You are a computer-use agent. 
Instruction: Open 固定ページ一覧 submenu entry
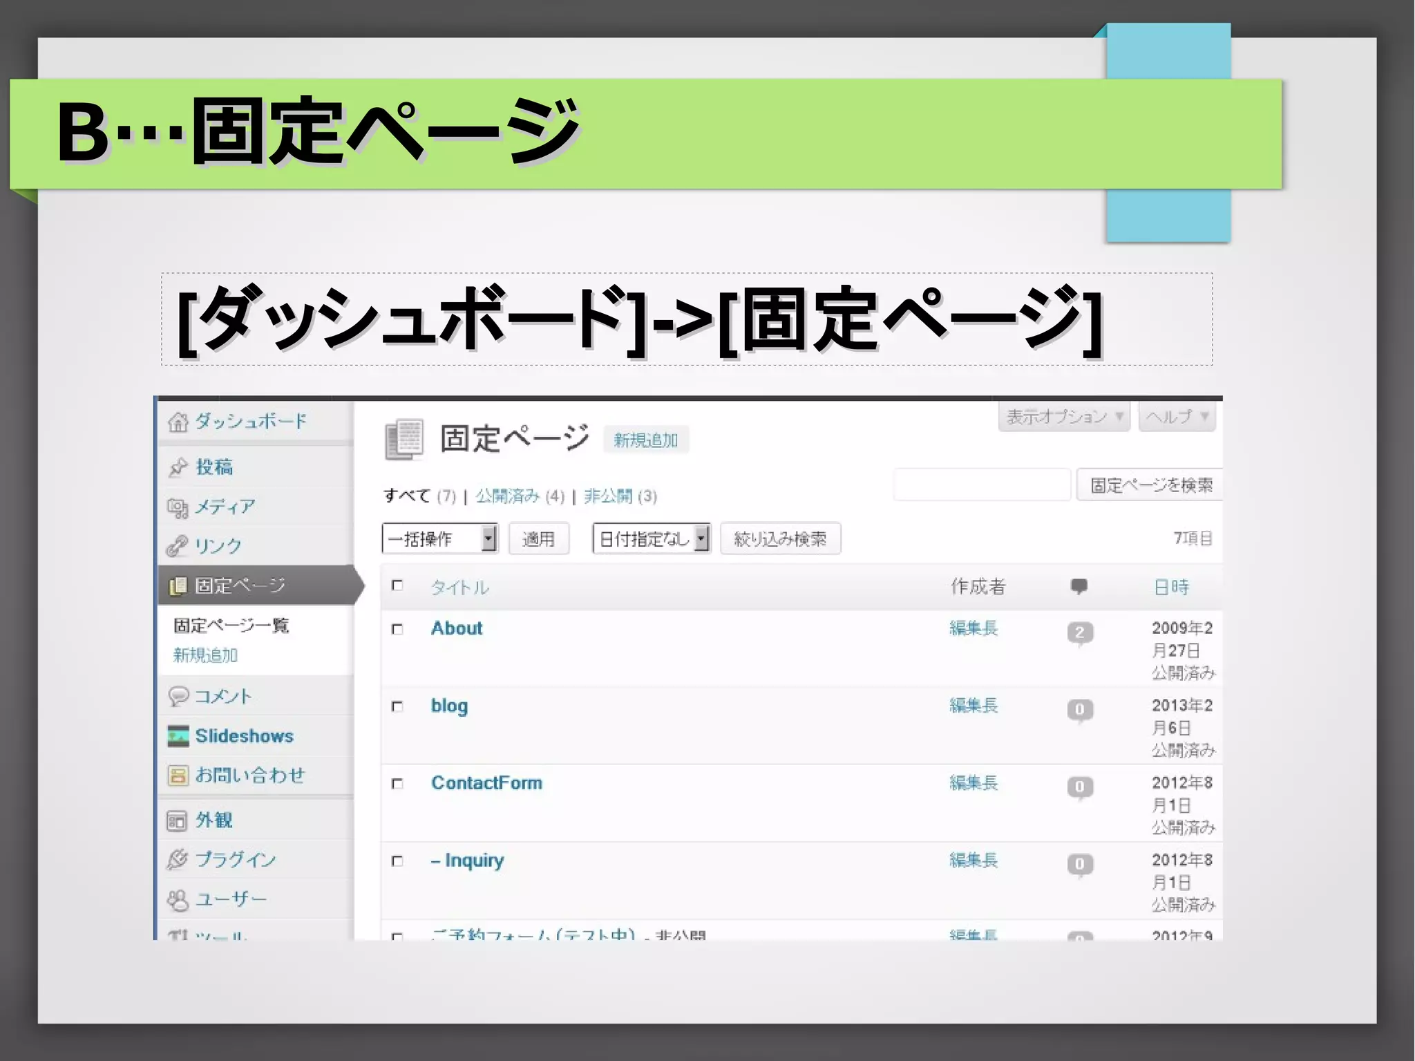click(x=231, y=626)
